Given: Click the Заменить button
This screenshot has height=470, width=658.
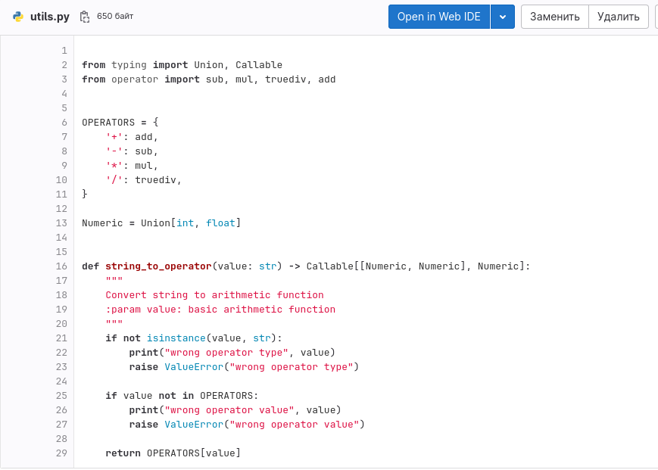Looking at the screenshot, I should point(555,17).
